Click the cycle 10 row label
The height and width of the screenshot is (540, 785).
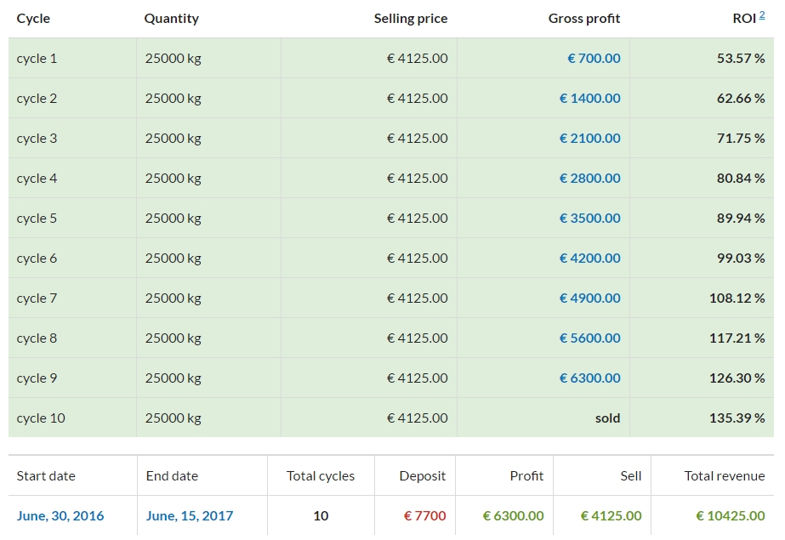41,418
